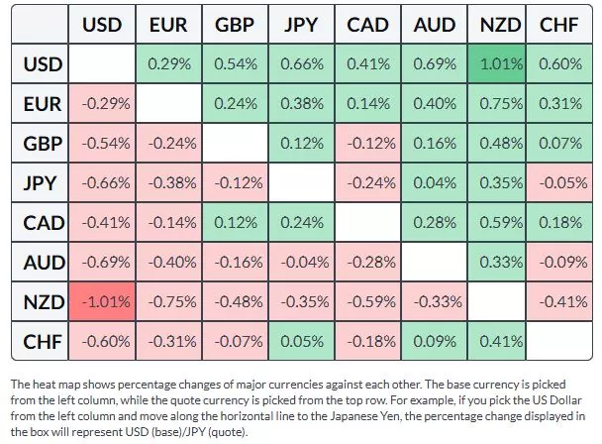Click the AUD/EUR -0.40% cell

(x=168, y=263)
